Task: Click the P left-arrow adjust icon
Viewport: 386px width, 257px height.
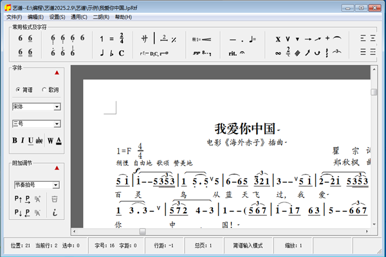Action: coord(27,213)
